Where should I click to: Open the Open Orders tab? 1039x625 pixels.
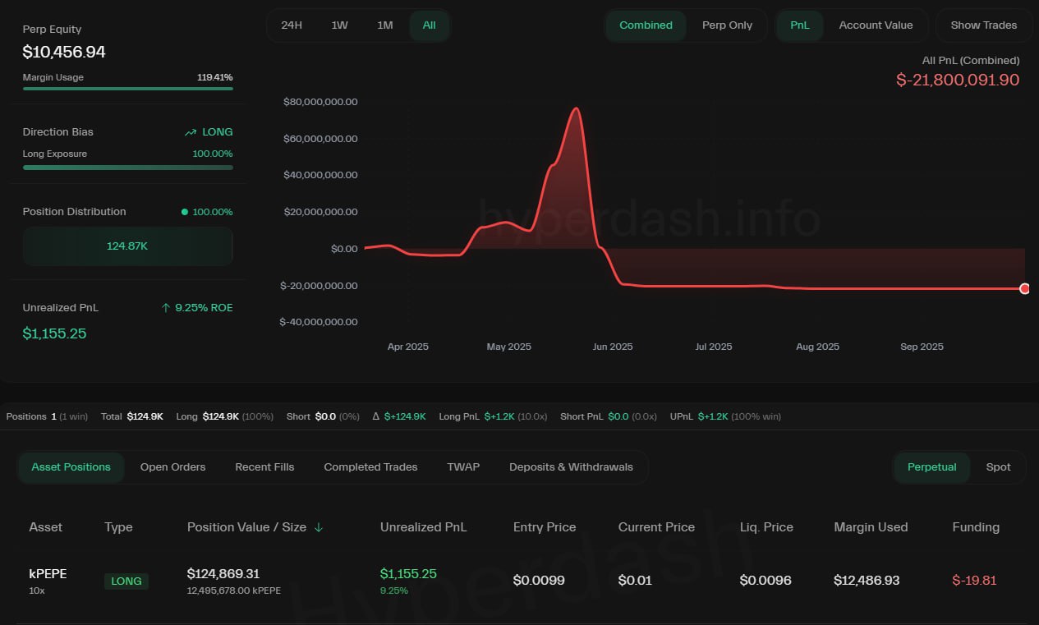point(172,467)
